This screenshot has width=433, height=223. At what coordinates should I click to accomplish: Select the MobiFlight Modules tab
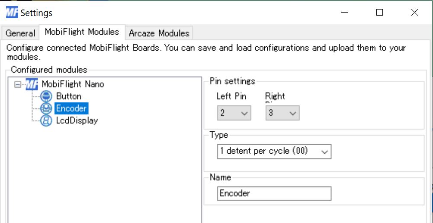tap(82, 32)
